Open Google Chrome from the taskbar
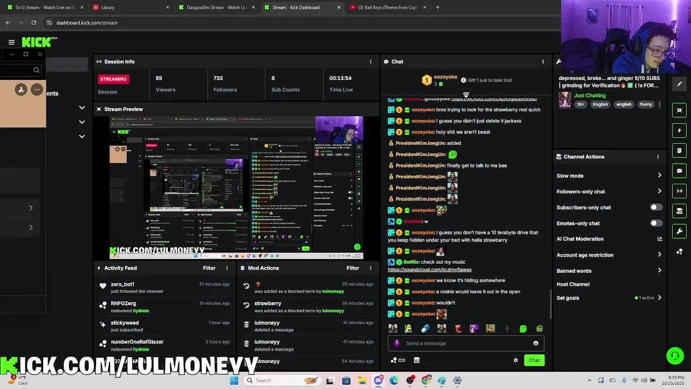Viewport: 691px width, 389px height. 425,380
